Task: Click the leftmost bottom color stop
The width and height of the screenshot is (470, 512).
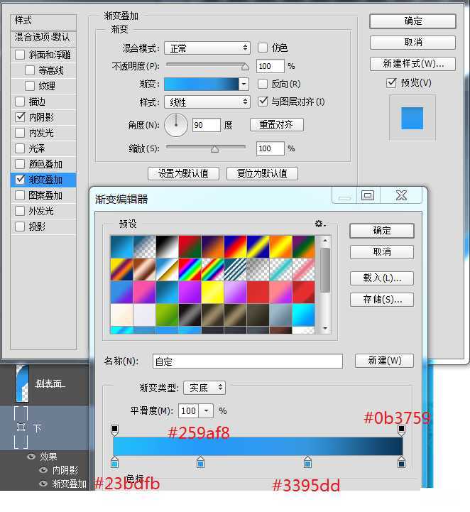Action: pos(115,463)
